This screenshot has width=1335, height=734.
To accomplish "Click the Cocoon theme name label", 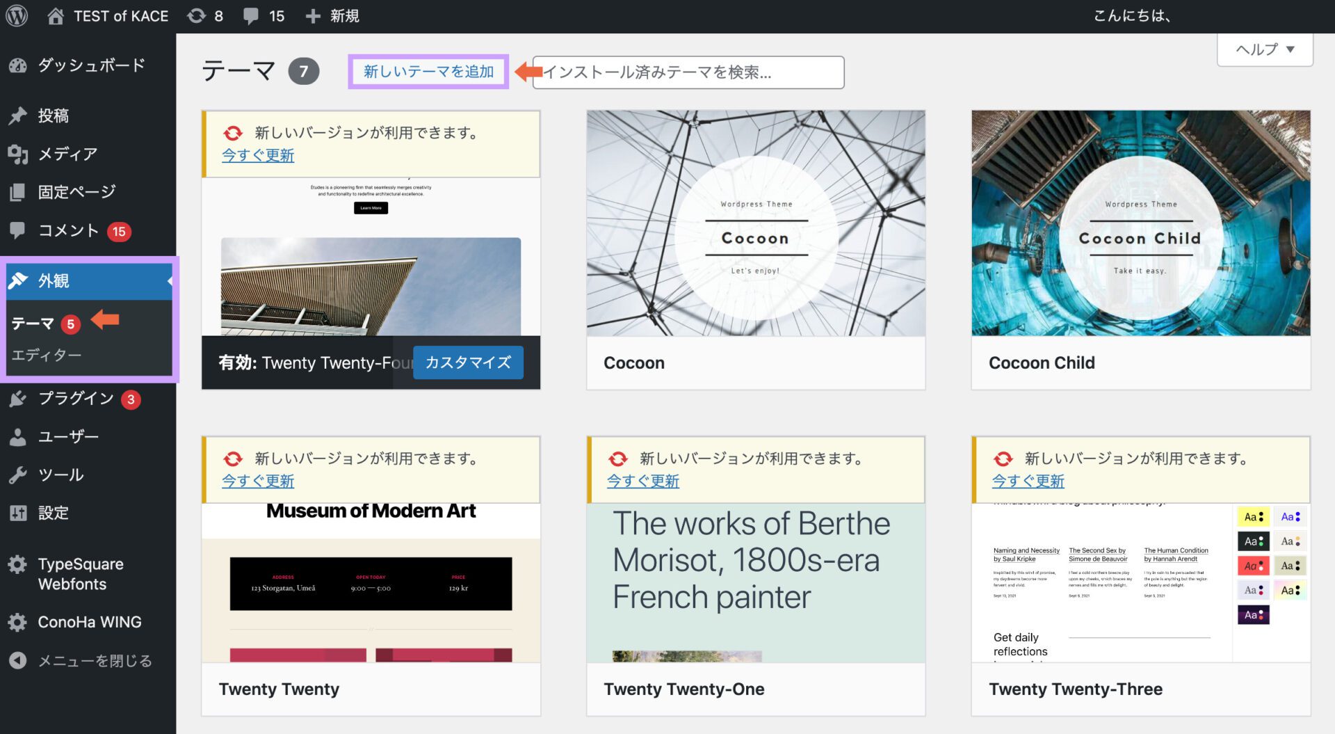I will point(634,363).
